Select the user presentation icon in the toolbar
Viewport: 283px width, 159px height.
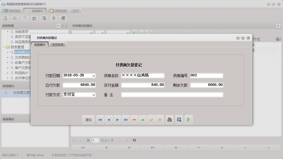point(34,18)
